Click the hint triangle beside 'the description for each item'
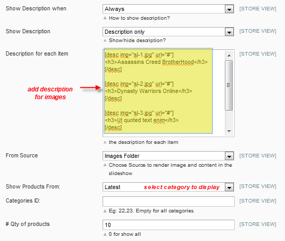 point(105,142)
